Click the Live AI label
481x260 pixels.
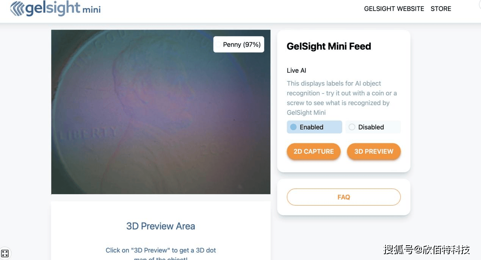point(296,70)
